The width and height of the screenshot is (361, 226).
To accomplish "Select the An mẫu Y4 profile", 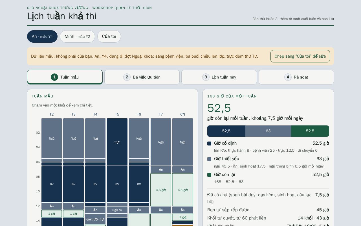I will [42, 36].
